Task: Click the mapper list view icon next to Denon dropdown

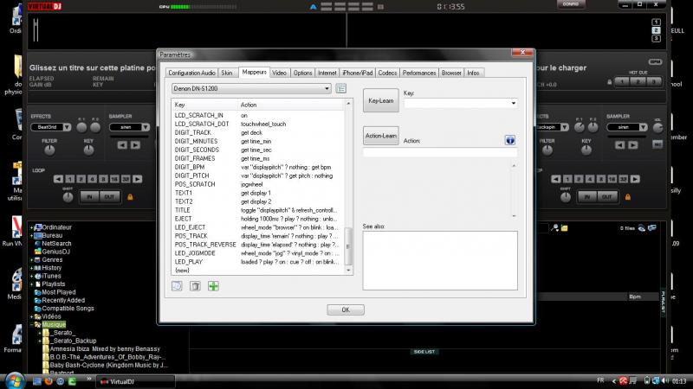Action: (x=340, y=89)
